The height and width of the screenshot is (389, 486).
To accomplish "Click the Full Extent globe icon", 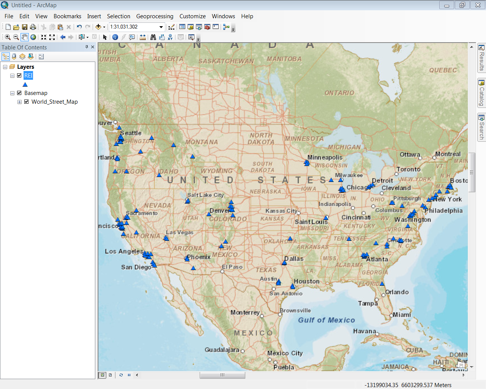I will coord(33,37).
